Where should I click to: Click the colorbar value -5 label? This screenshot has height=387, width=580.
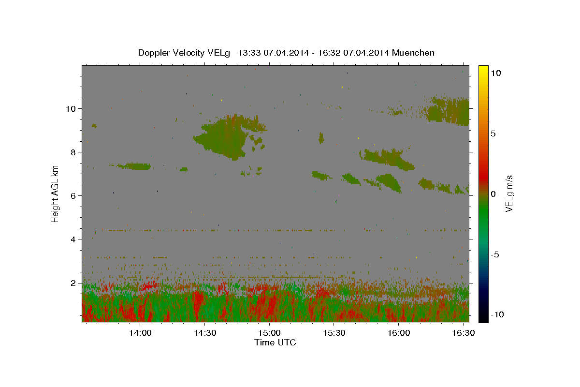[496, 254]
